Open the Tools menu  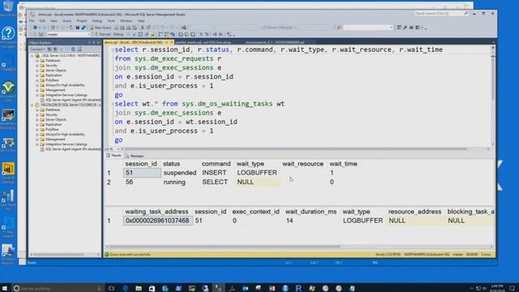click(111, 21)
